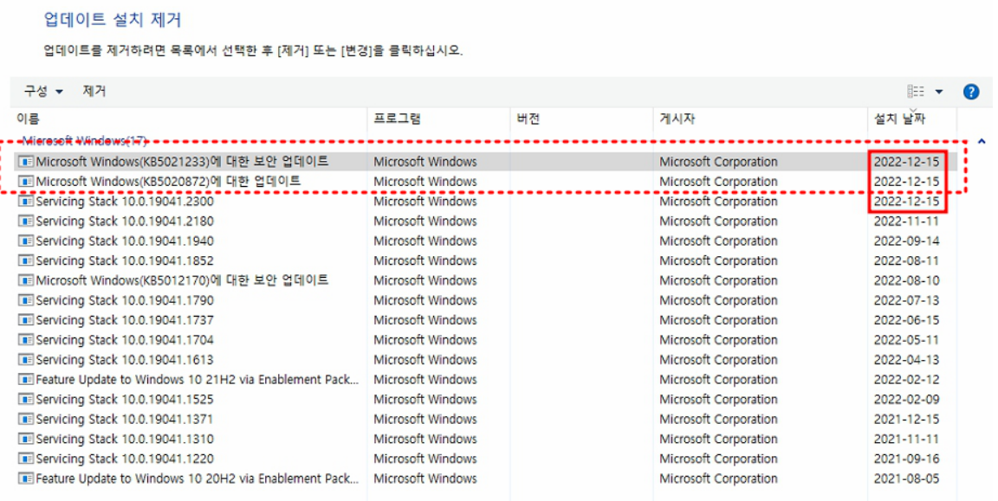Image resolution: width=998 pixels, height=501 pixels.
Task: Click icon of Servicing Stack 10.0.19041.1737
Action: pos(26,320)
